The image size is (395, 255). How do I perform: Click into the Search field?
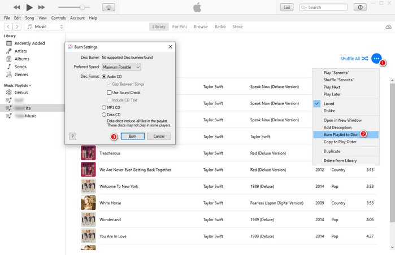tap(323, 7)
